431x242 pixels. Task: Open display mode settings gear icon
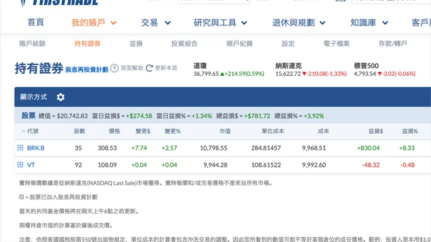61,97
